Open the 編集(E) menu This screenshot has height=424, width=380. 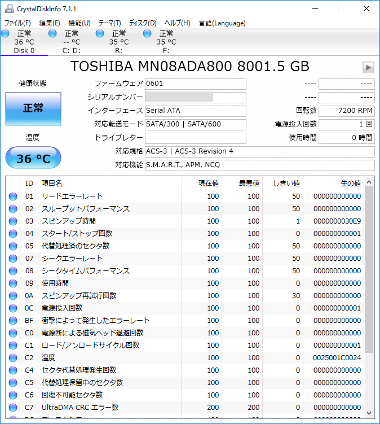pyautogui.click(x=50, y=23)
